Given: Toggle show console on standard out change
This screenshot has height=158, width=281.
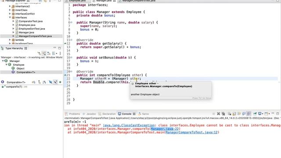Looking at the screenshot, I should tap(244, 114).
